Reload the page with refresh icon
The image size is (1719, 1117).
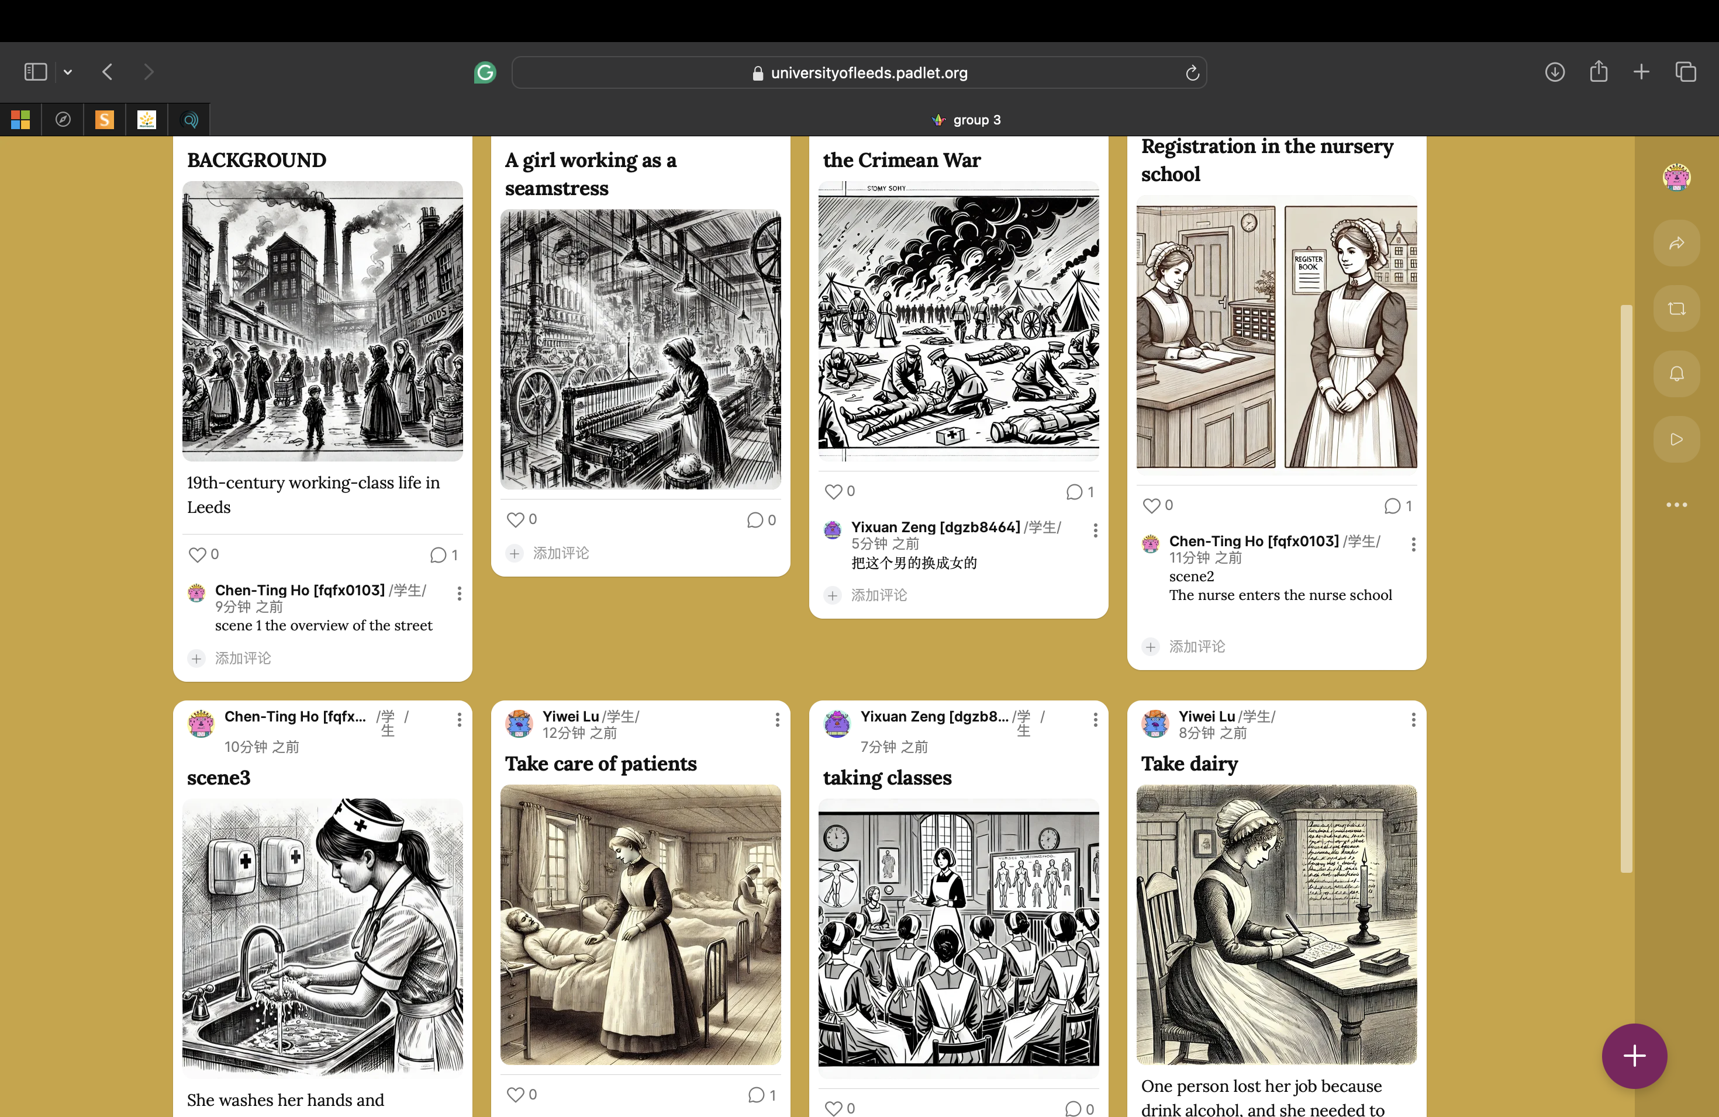click(x=1192, y=73)
